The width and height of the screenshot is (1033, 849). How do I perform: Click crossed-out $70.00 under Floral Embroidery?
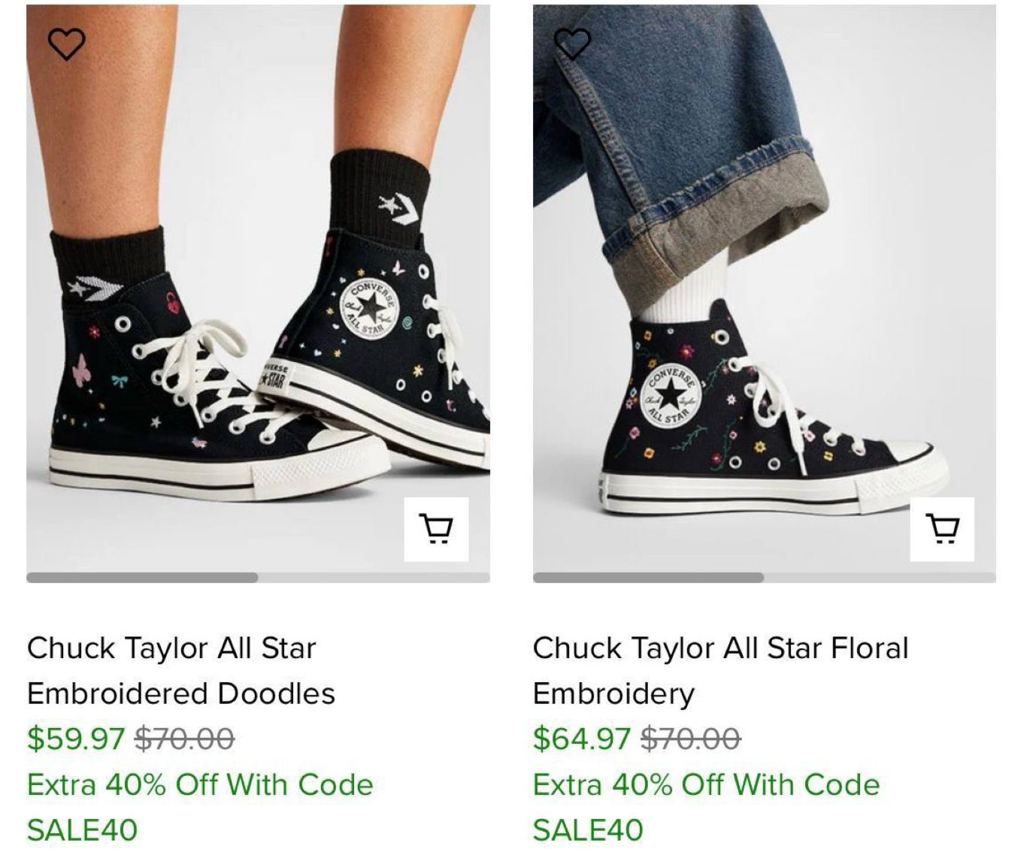tap(690, 739)
